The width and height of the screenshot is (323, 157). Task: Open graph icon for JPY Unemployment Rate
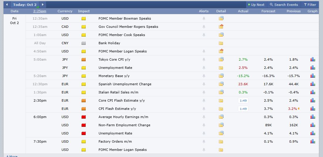pyautogui.click(x=313, y=67)
